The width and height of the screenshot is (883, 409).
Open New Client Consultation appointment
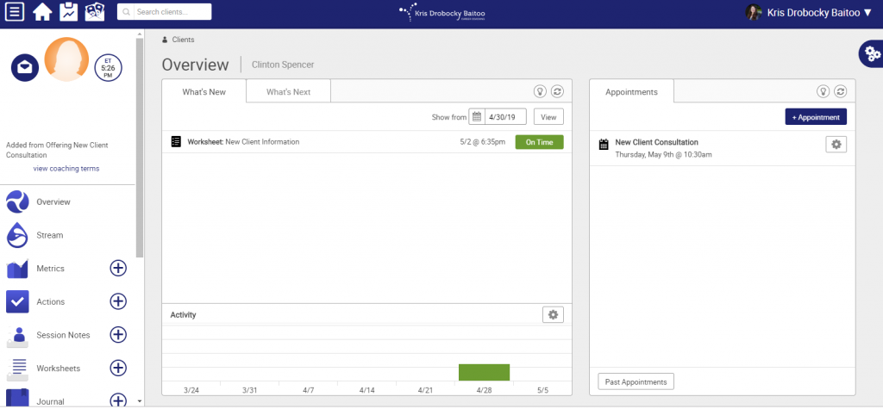[656, 142]
